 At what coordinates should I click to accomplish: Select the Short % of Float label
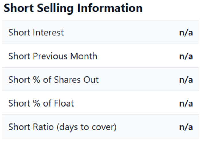click(41, 103)
